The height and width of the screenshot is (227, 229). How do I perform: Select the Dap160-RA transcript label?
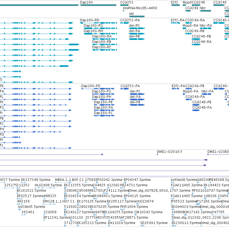coord(102,36)
